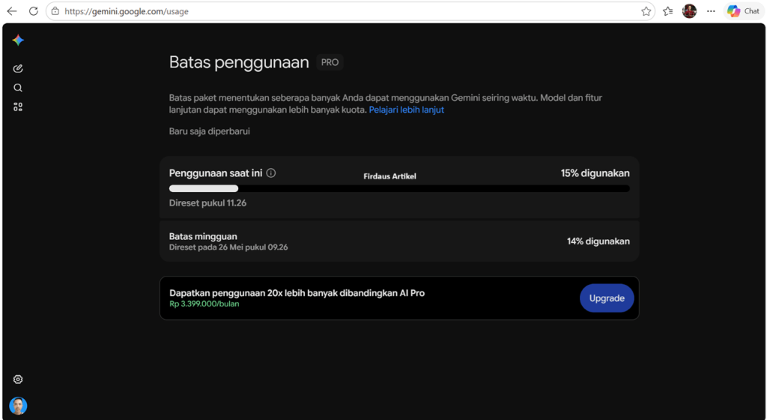Click the Rp 3.399.000/bulan price text
Screen dimensions: 767x420
[204, 304]
